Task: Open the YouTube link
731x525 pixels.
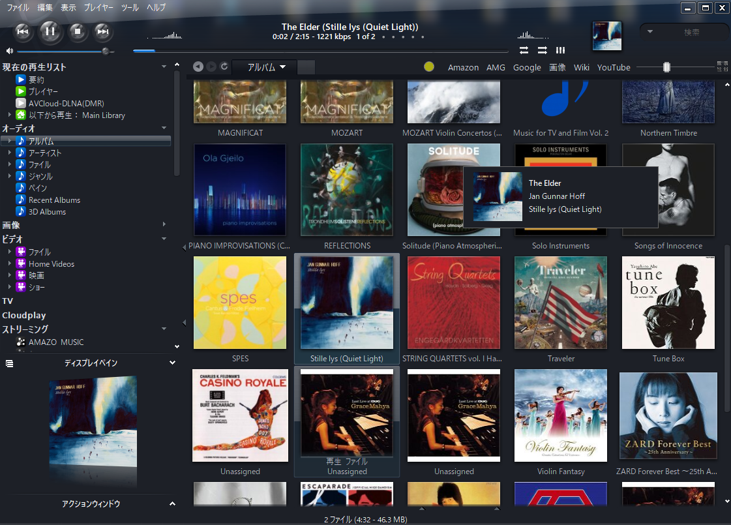Action: tap(614, 67)
